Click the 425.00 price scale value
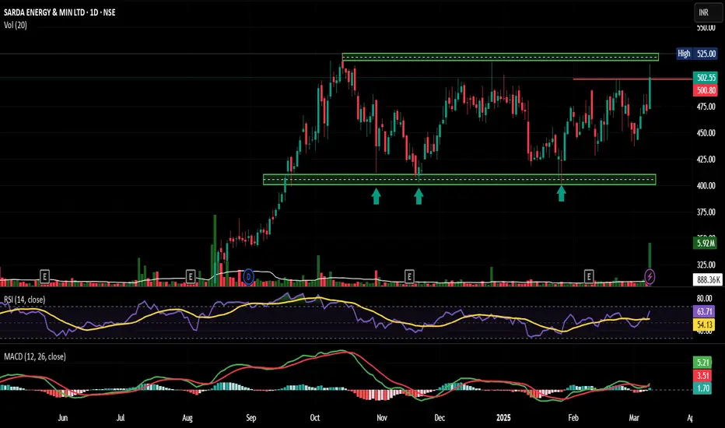 (706, 160)
